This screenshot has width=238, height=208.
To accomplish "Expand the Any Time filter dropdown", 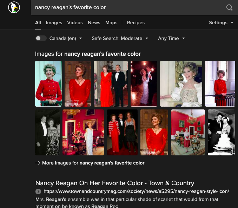I will 171,38.
